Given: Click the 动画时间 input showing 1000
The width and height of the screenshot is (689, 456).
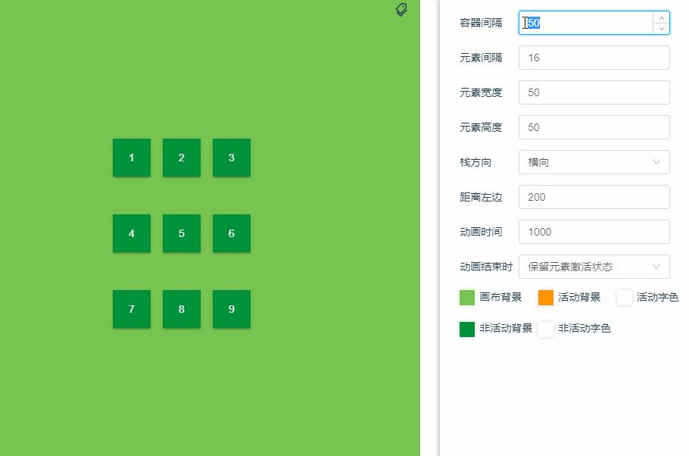Looking at the screenshot, I should [x=594, y=232].
